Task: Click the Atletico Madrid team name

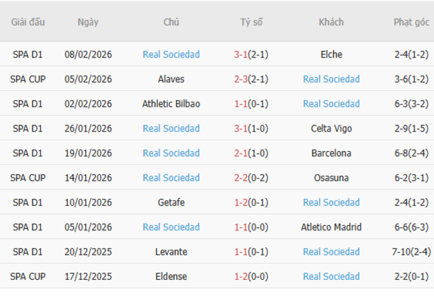Action: pos(331,228)
